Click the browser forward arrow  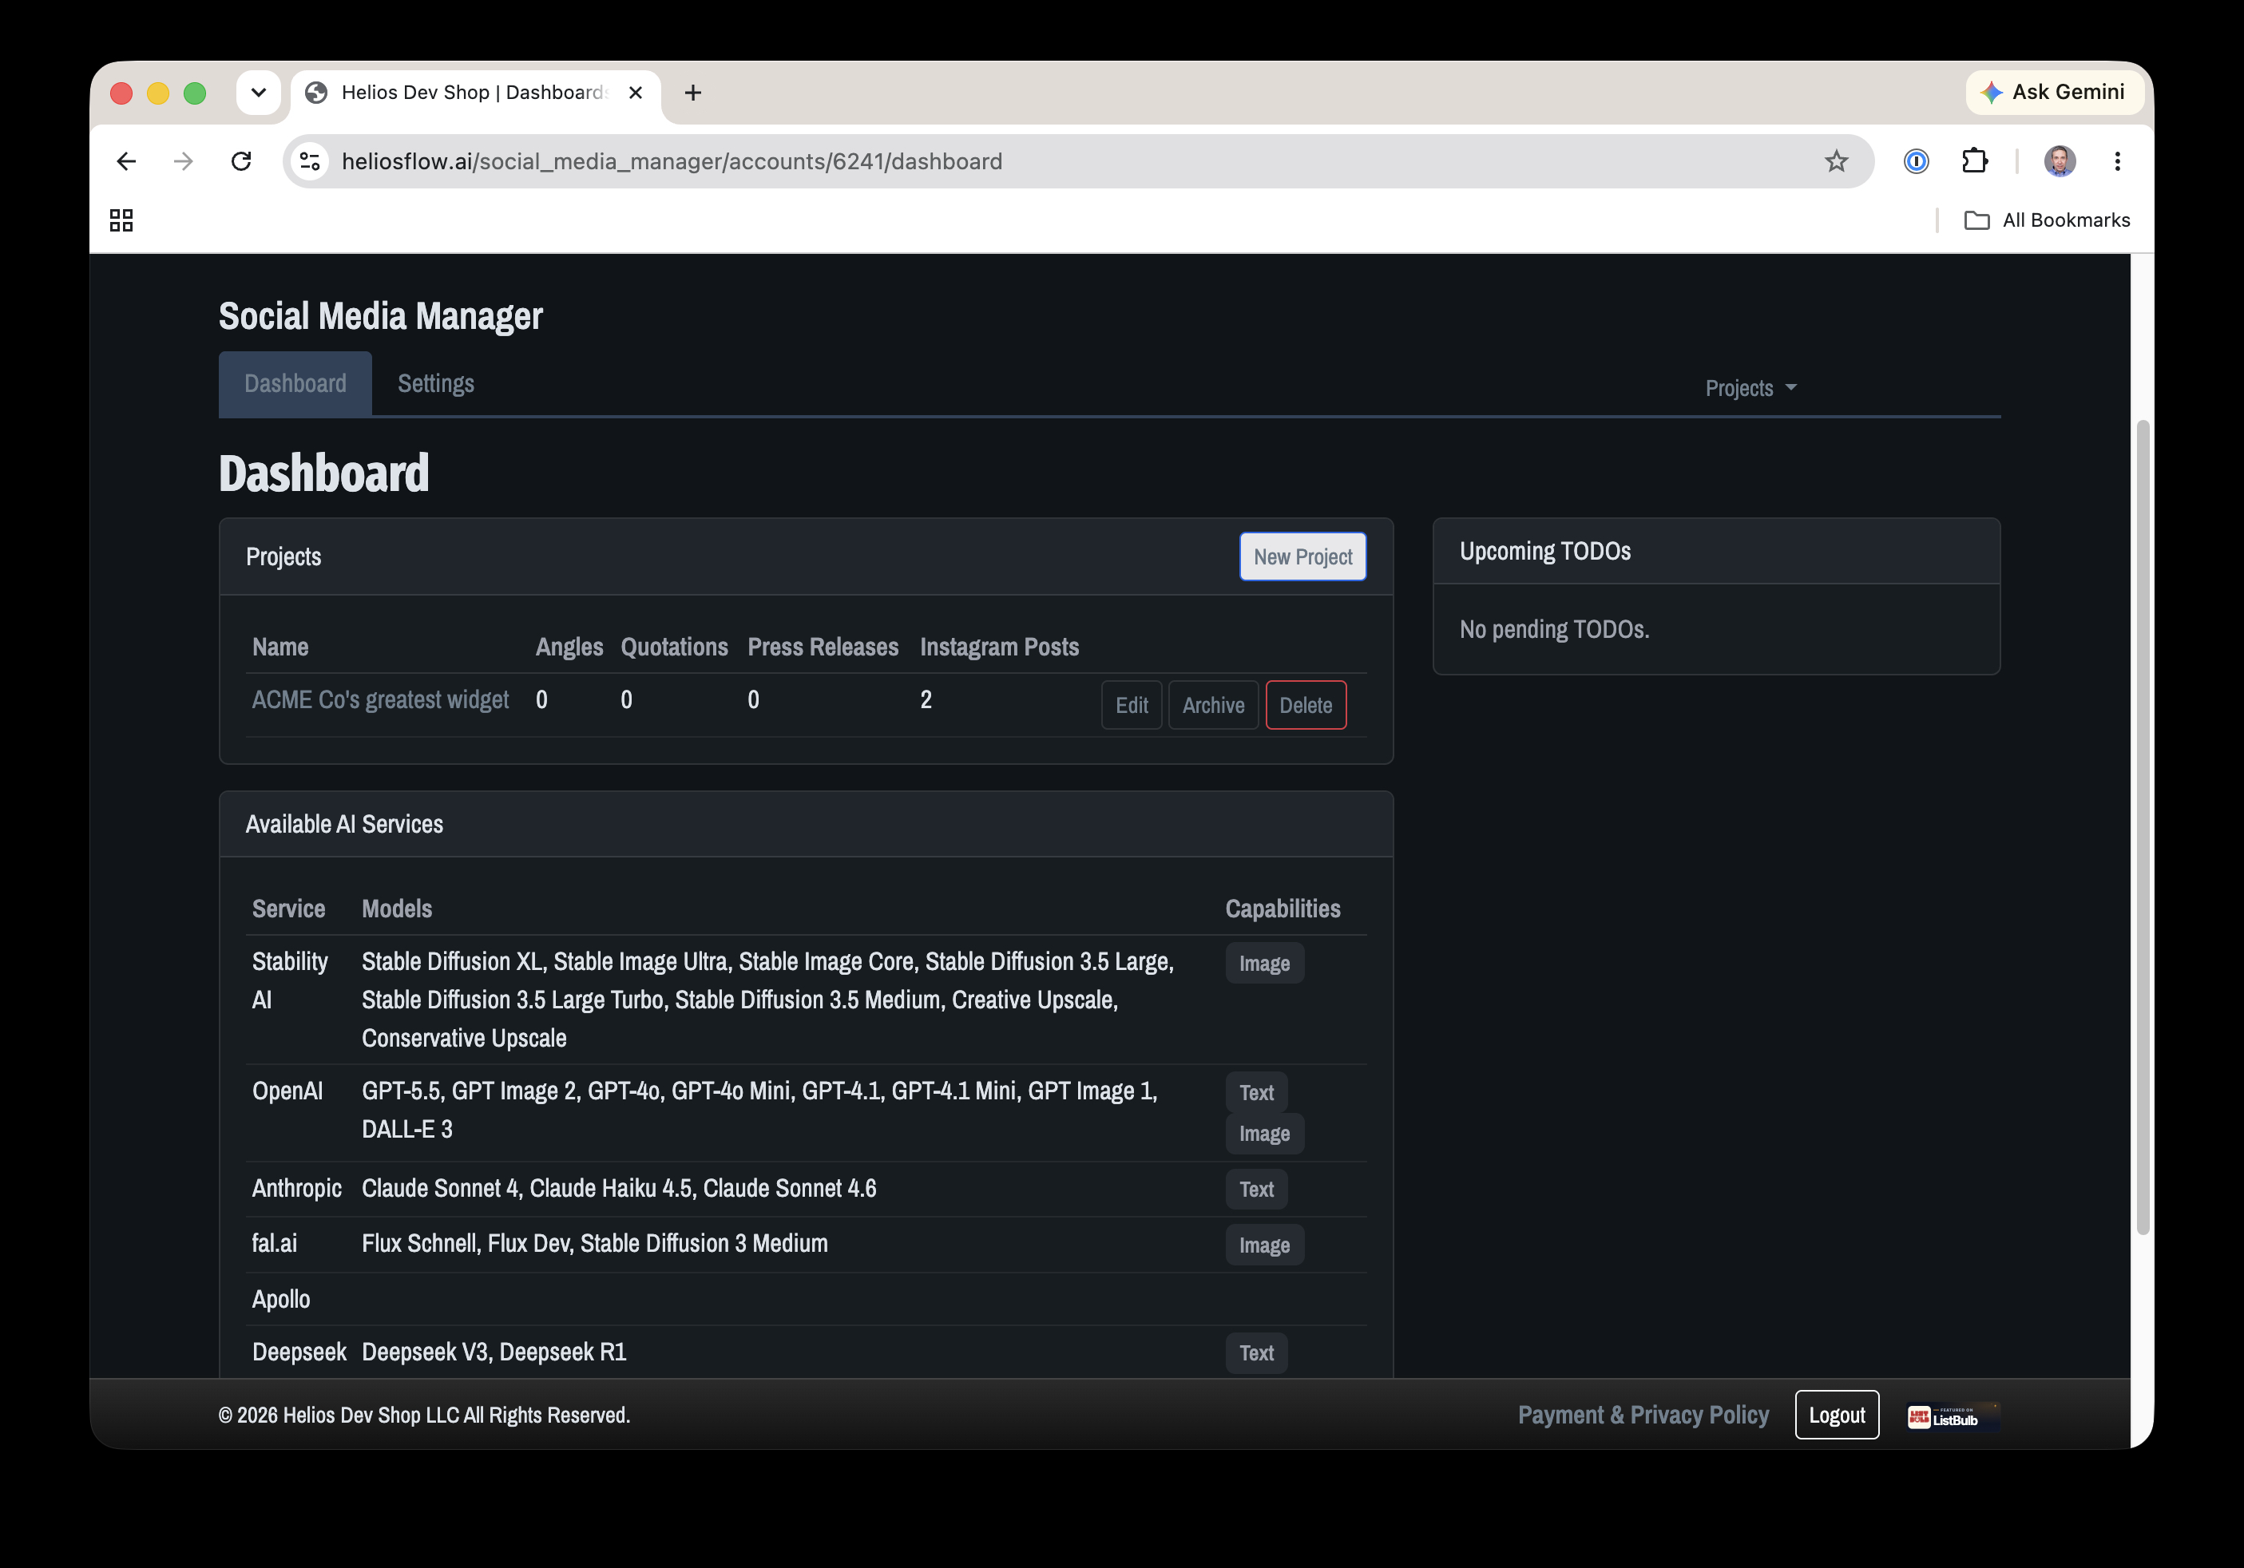pyautogui.click(x=183, y=161)
